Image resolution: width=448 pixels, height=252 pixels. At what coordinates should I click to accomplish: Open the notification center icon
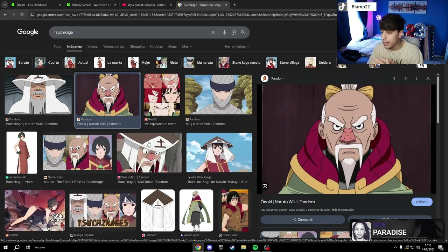pyautogui.click(x=441, y=247)
